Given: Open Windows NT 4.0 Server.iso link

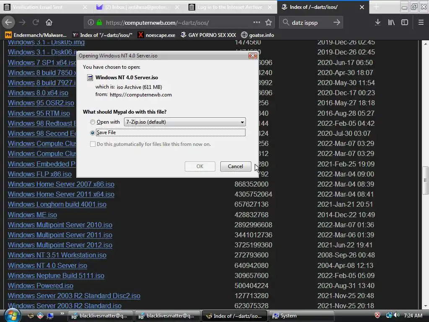Looking at the screenshot, I should [47, 265].
